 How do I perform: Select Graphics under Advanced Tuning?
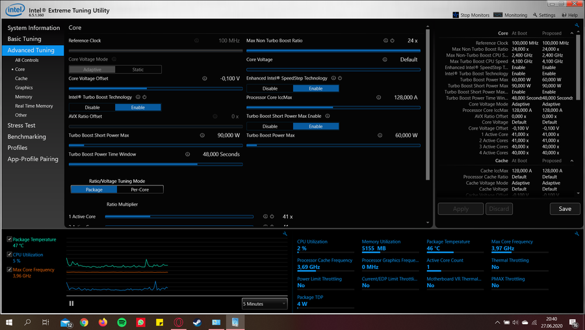click(x=24, y=87)
